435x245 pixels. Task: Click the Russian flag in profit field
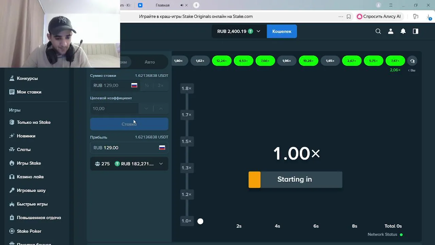[162, 148]
